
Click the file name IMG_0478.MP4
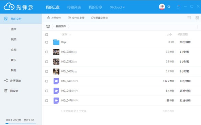(x=70, y=100)
